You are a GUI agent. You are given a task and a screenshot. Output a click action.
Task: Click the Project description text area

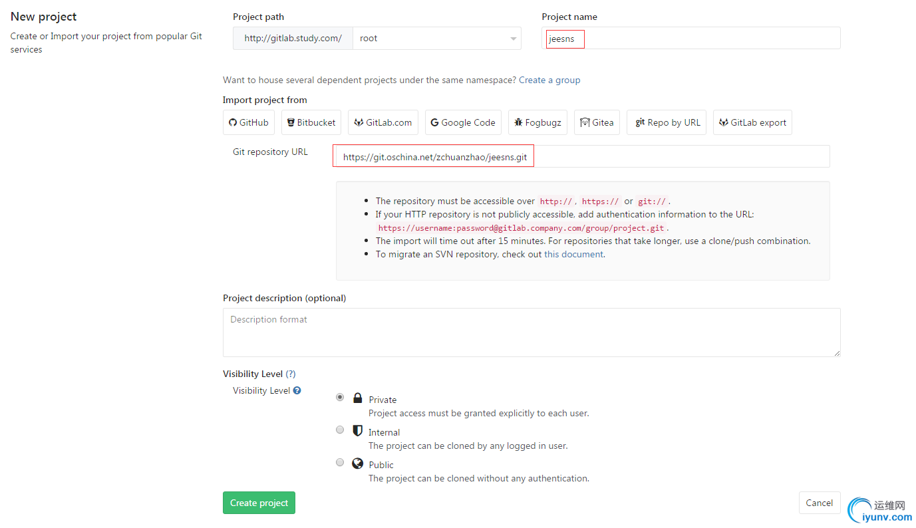pyautogui.click(x=531, y=332)
